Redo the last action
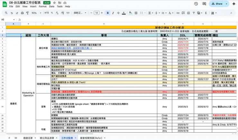Screen dimensions: 238x140 17,13
